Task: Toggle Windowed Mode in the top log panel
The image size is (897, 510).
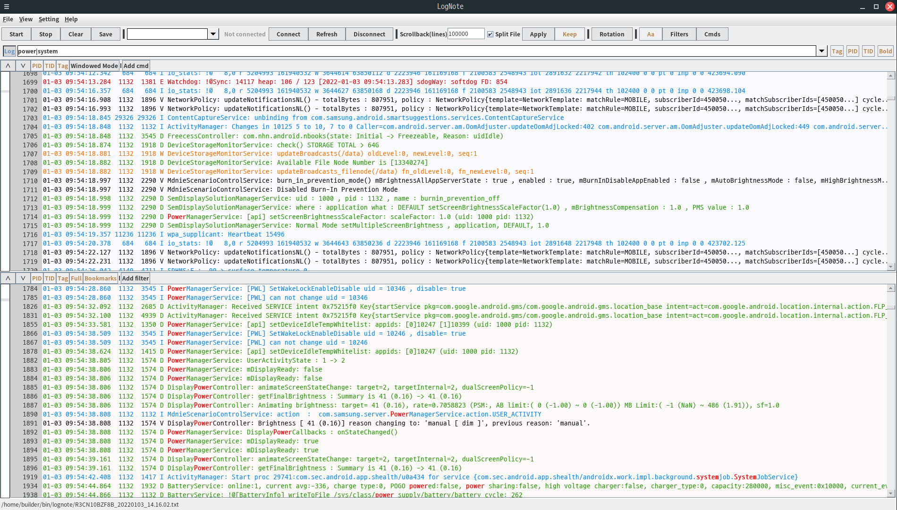Action: [x=94, y=66]
